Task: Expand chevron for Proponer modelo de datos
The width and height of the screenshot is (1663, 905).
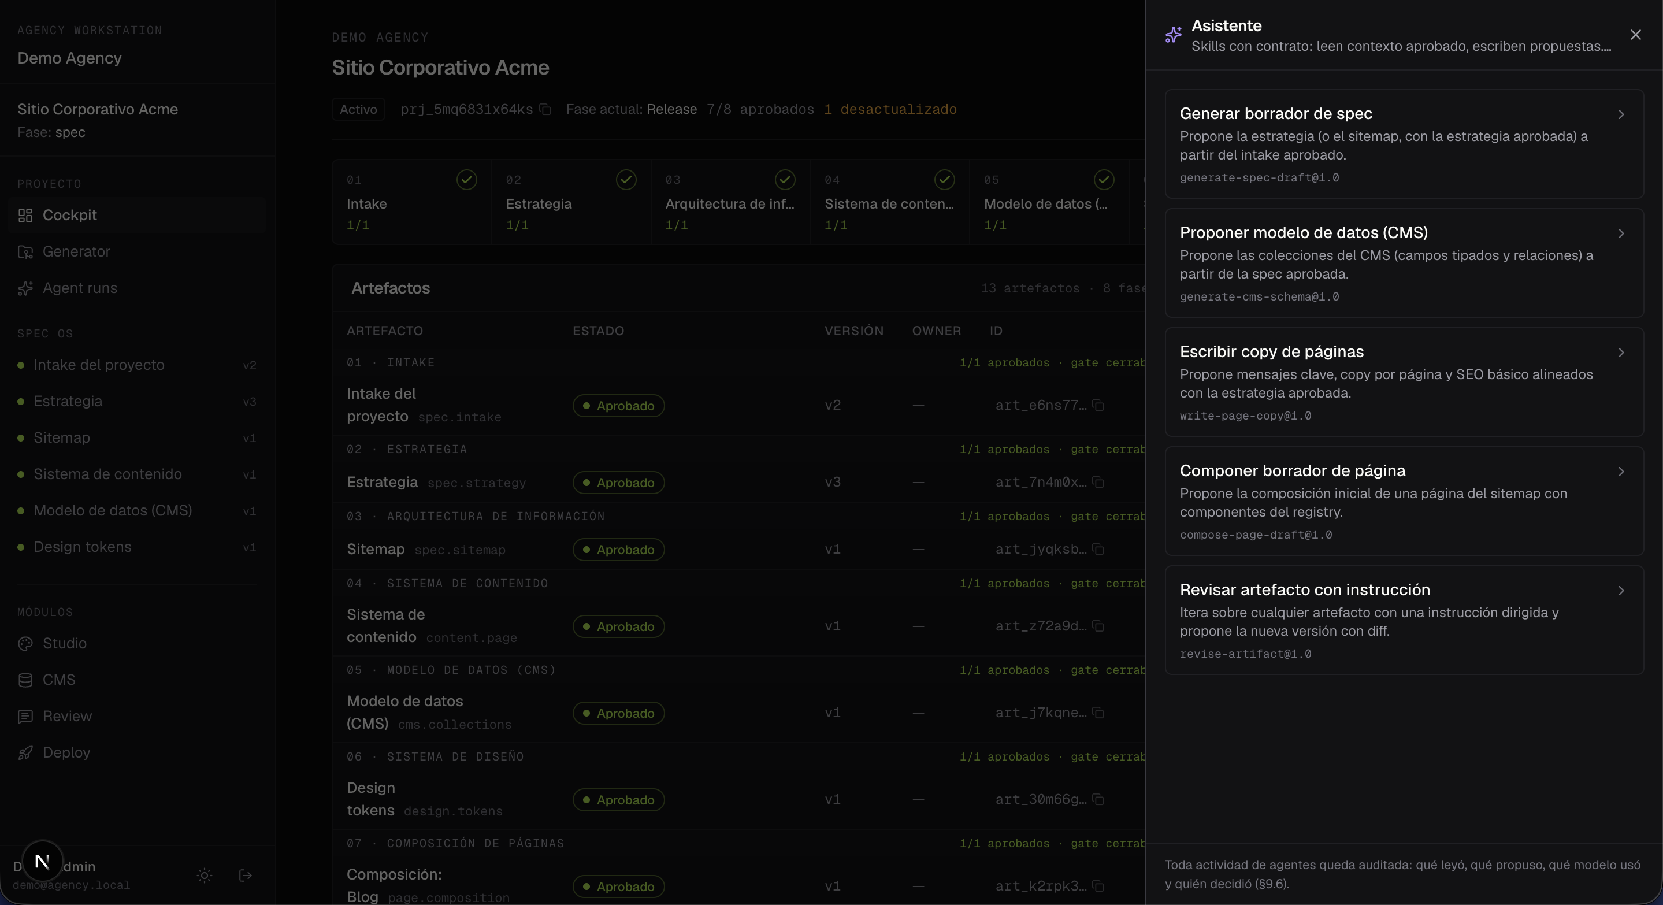Action: pos(1621,233)
